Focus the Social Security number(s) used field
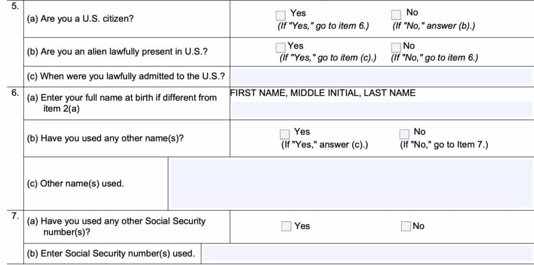The width and height of the screenshot is (534, 265). click(367, 254)
